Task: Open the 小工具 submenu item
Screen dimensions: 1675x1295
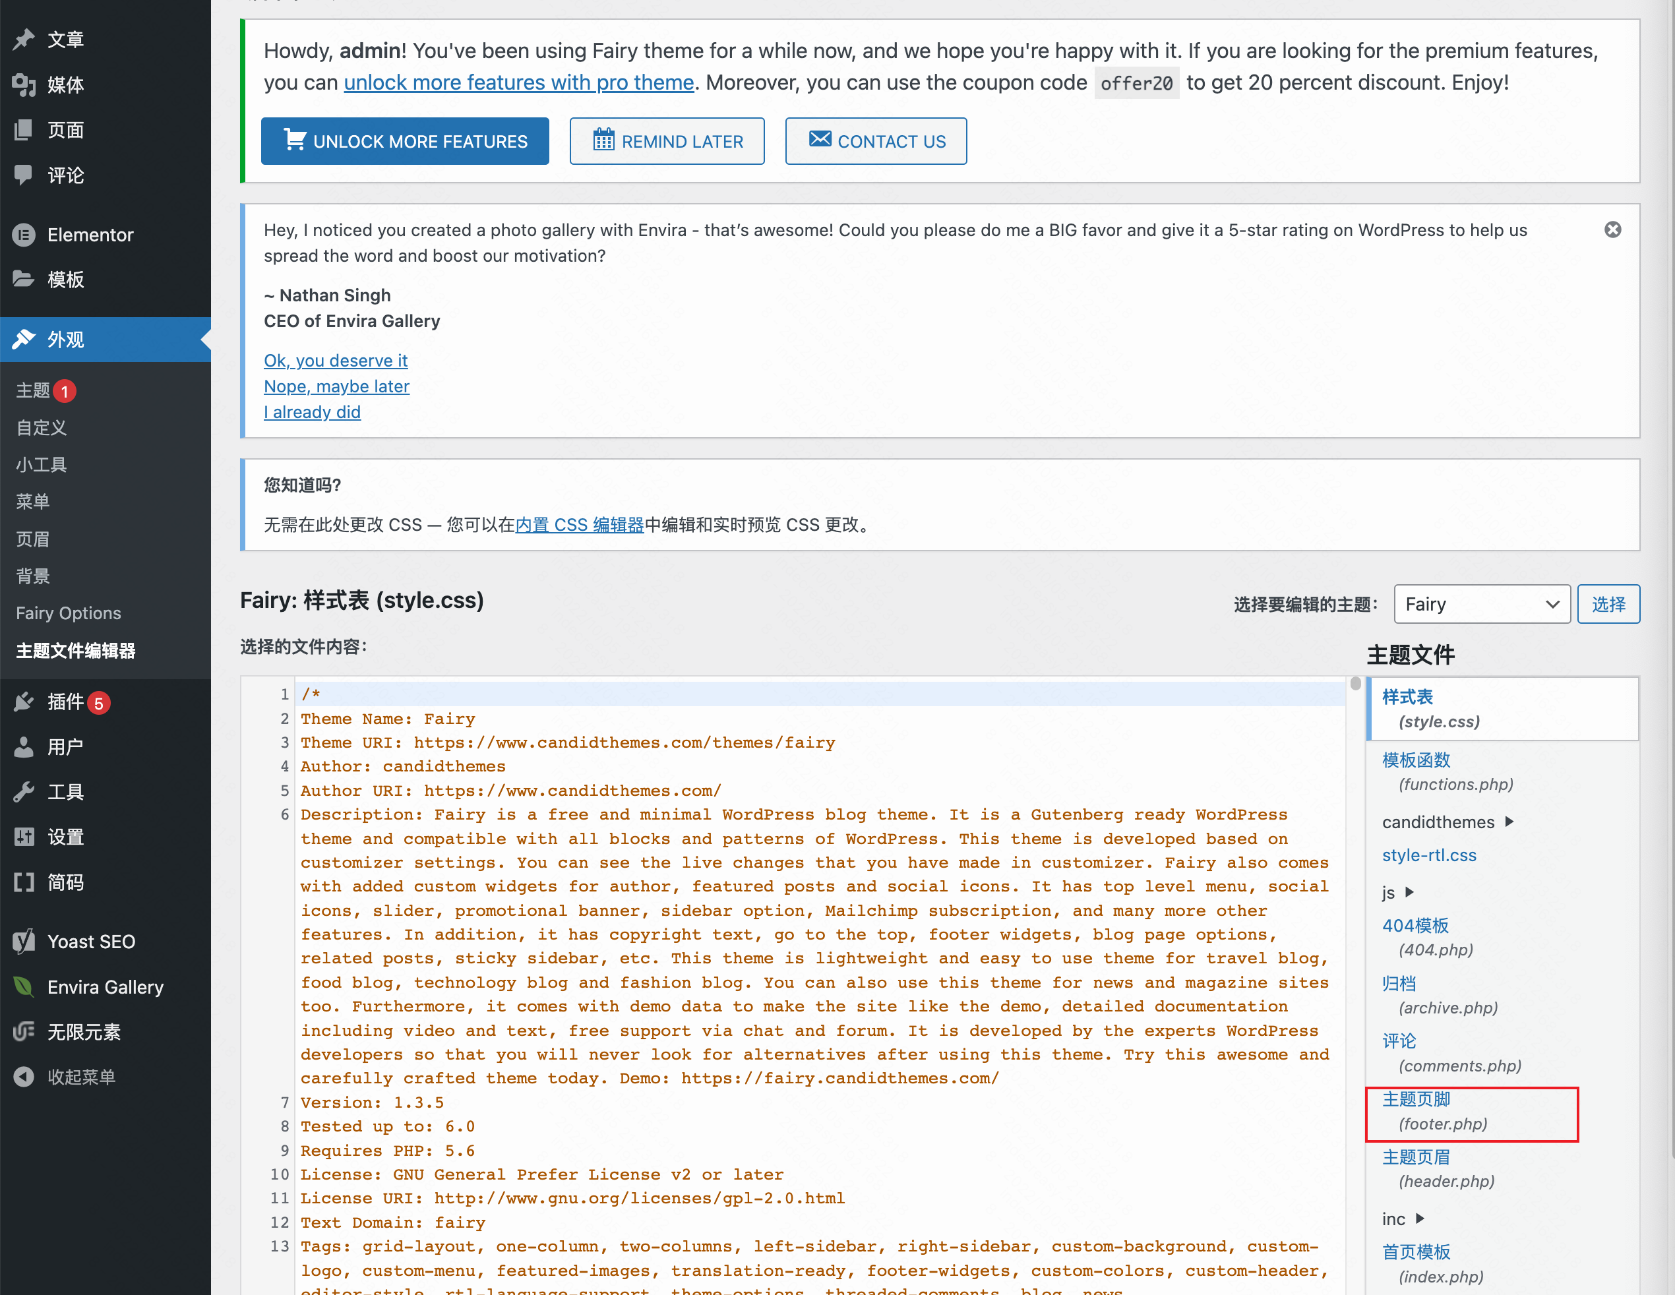Action: coord(42,465)
